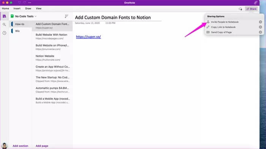266x149 pixels.
Task: Open Build Website on iPhone page
Action: pyautogui.click(x=52, y=47)
